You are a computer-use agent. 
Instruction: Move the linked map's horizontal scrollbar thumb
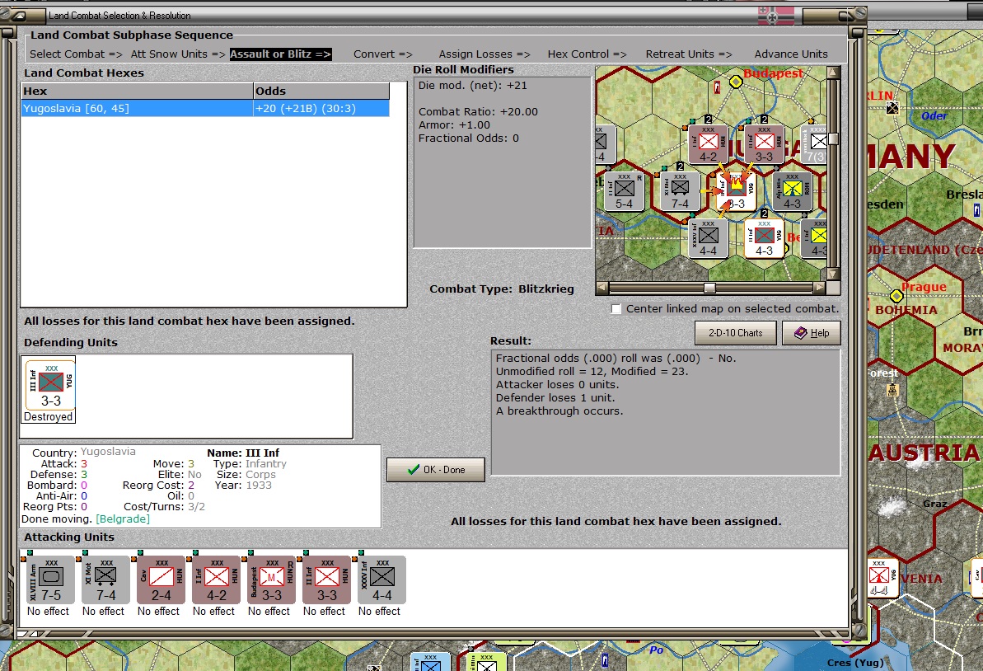pyautogui.click(x=709, y=288)
